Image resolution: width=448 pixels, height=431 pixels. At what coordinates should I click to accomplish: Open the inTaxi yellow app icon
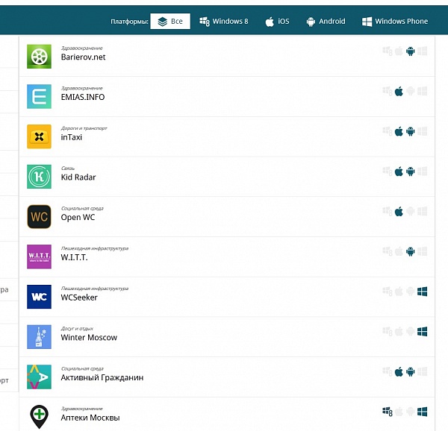click(39, 136)
